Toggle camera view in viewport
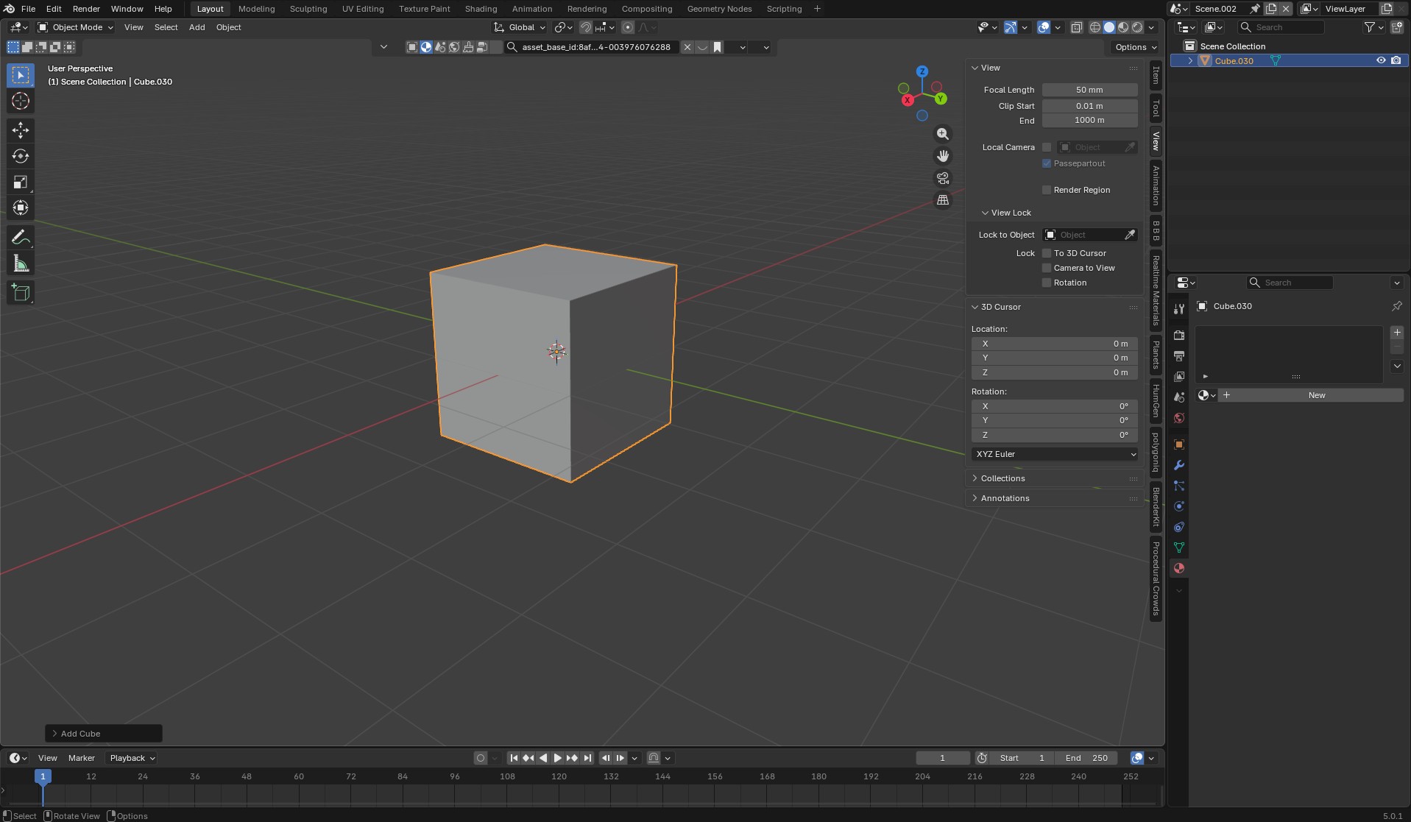The width and height of the screenshot is (1411, 822). pyautogui.click(x=942, y=178)
